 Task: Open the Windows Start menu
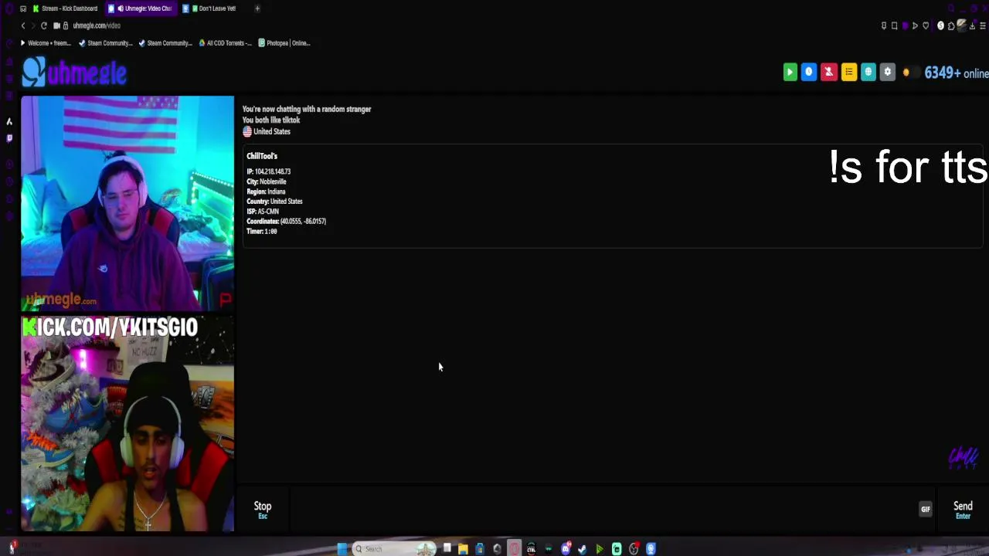342,549
